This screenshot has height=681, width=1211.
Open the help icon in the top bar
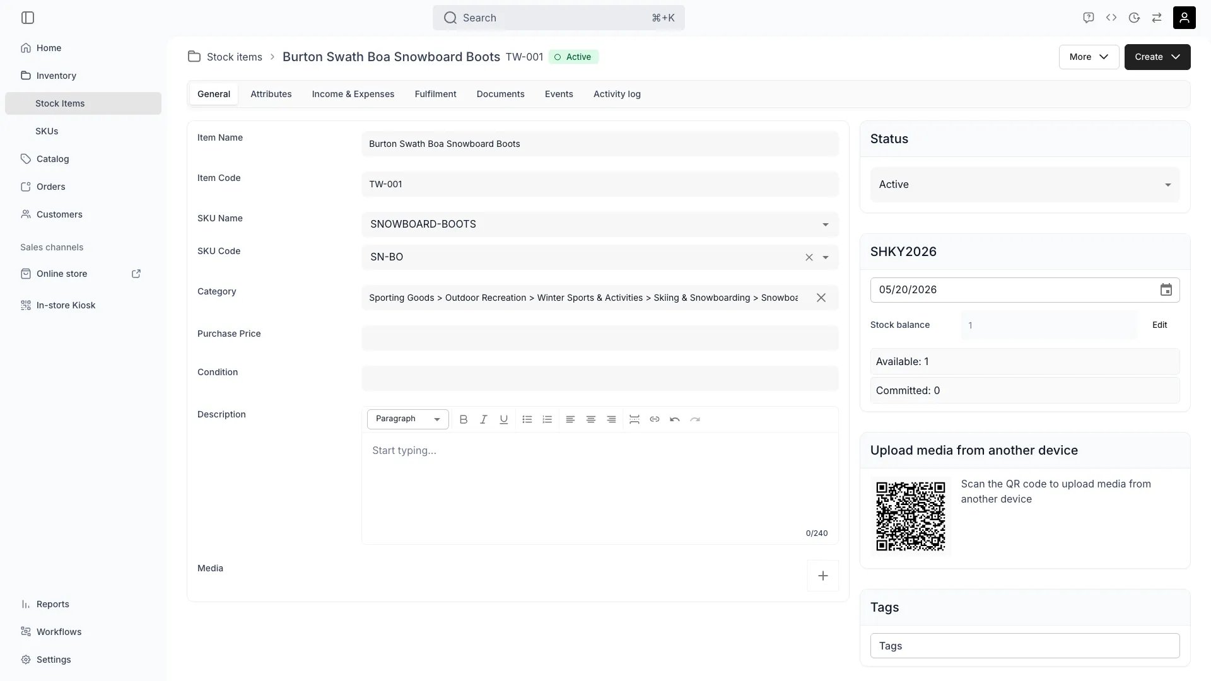(1088, 18)
